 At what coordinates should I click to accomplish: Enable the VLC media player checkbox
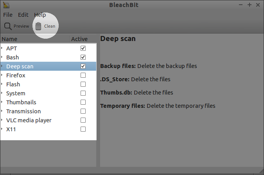83,120
